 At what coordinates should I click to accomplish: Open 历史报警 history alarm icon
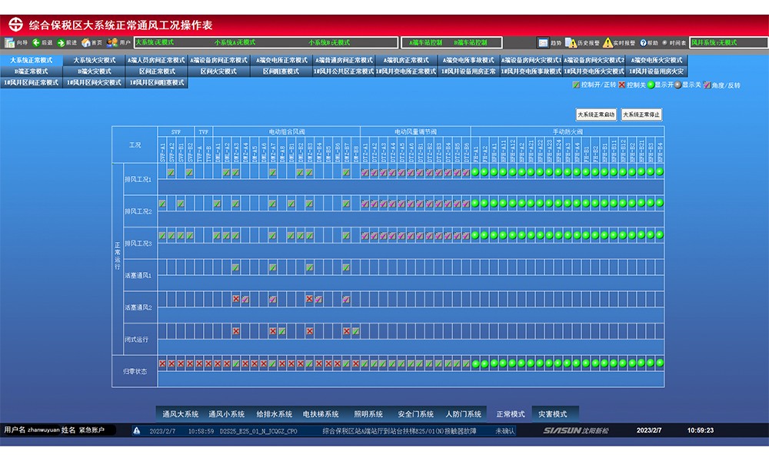tap(571, 43)
